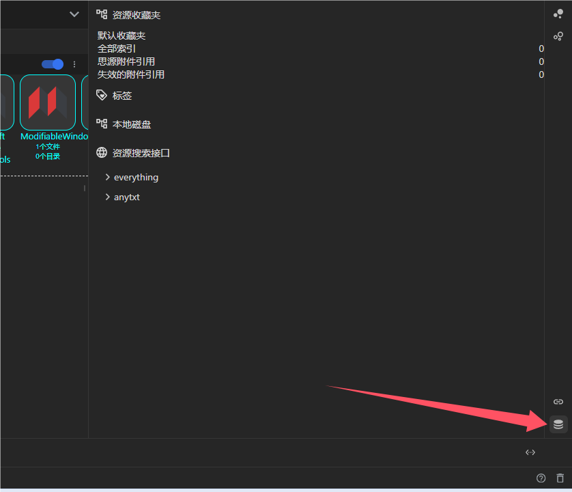Click the trash icon in the bottom-right corner
The height and width of the screenshot is (492, 572).
[x=560, y=478]
